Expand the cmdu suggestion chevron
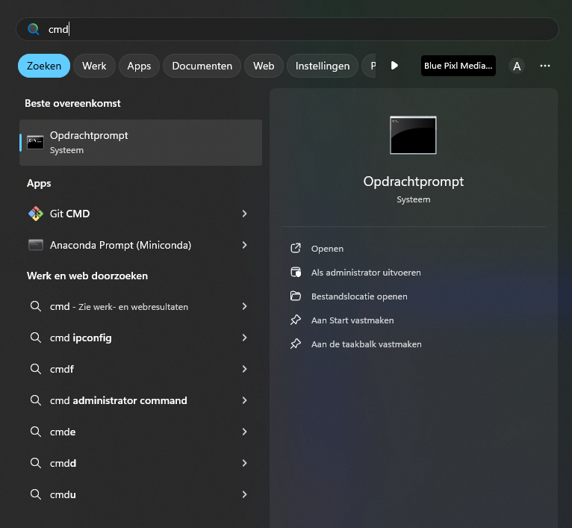572x528 pixels. [x=244, y=495]
